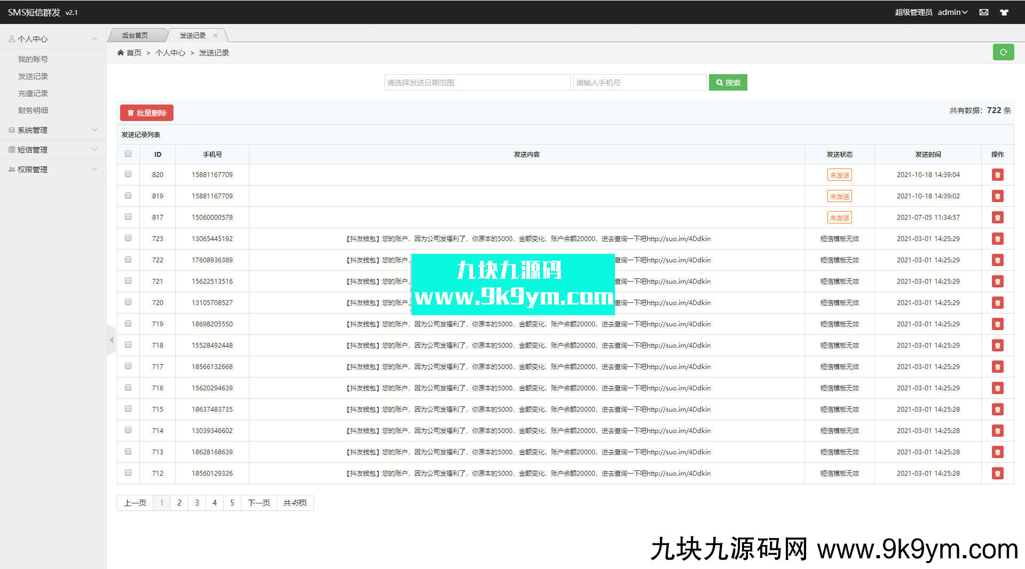The width and height of the screenshot is (1025, 569).
Task: Switch to the 后台首页 tab
Action: [x=135, y=36]
